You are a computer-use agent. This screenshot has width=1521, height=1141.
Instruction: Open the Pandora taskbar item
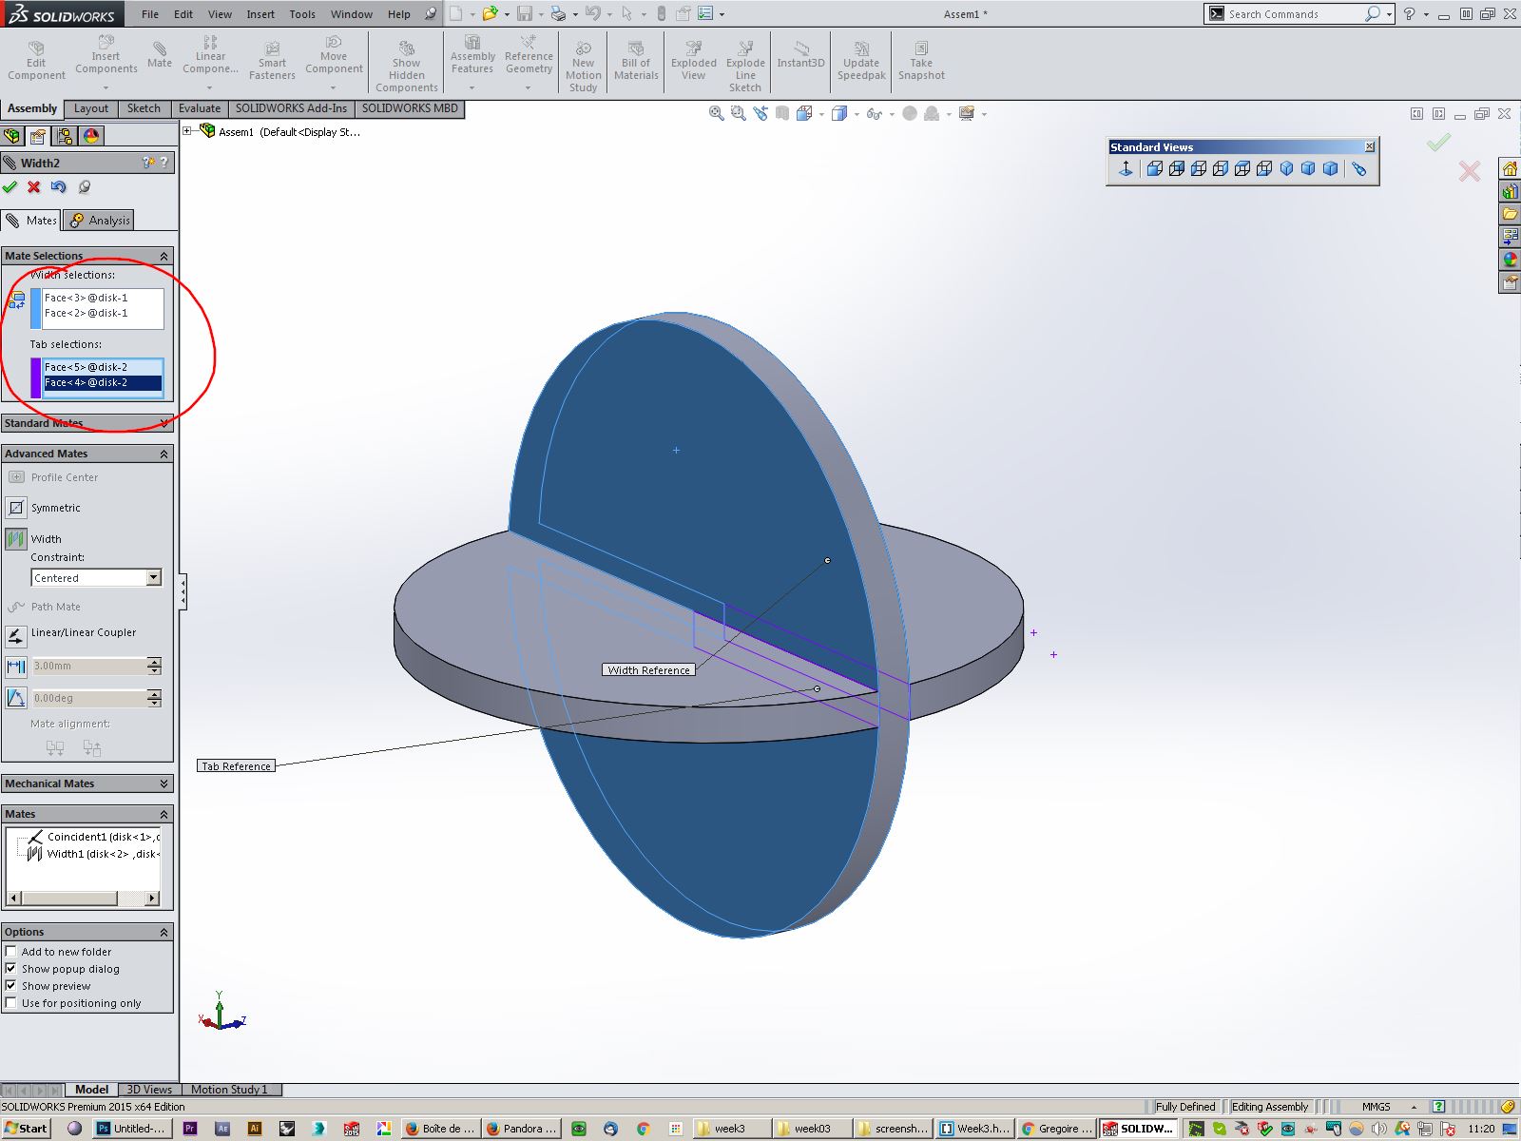(x=522, y=1129)
